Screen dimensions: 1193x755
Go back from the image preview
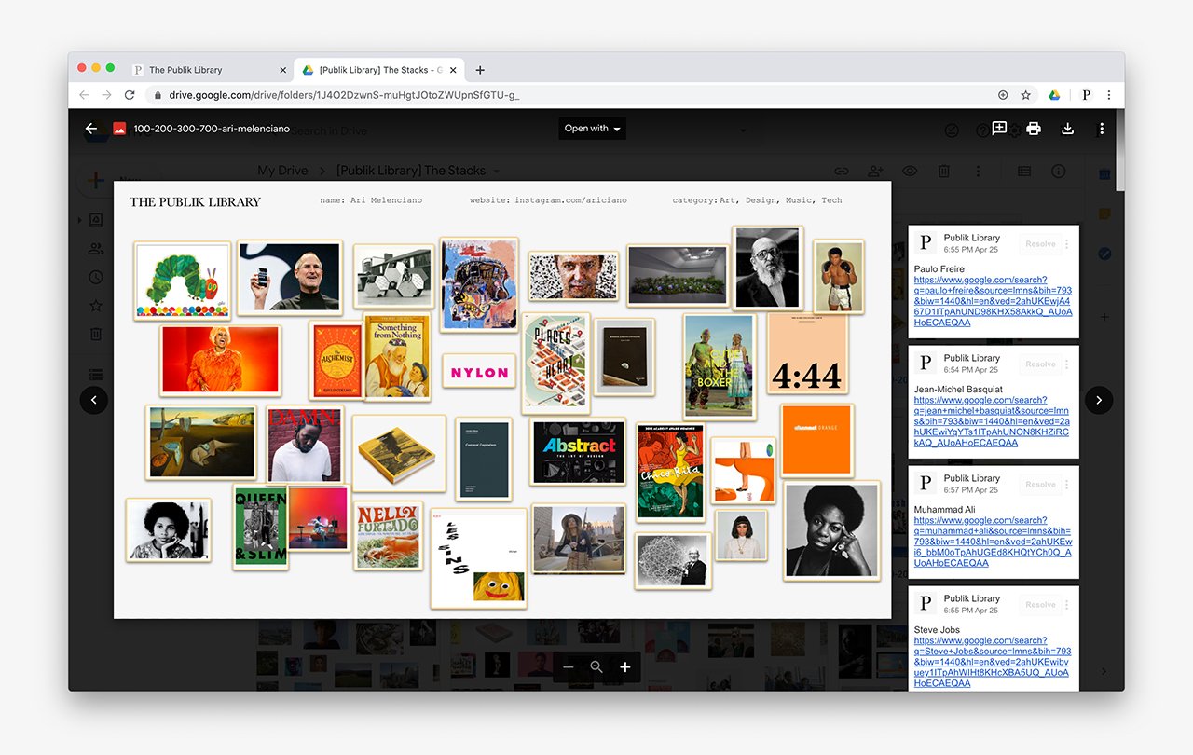pos(90,129)
